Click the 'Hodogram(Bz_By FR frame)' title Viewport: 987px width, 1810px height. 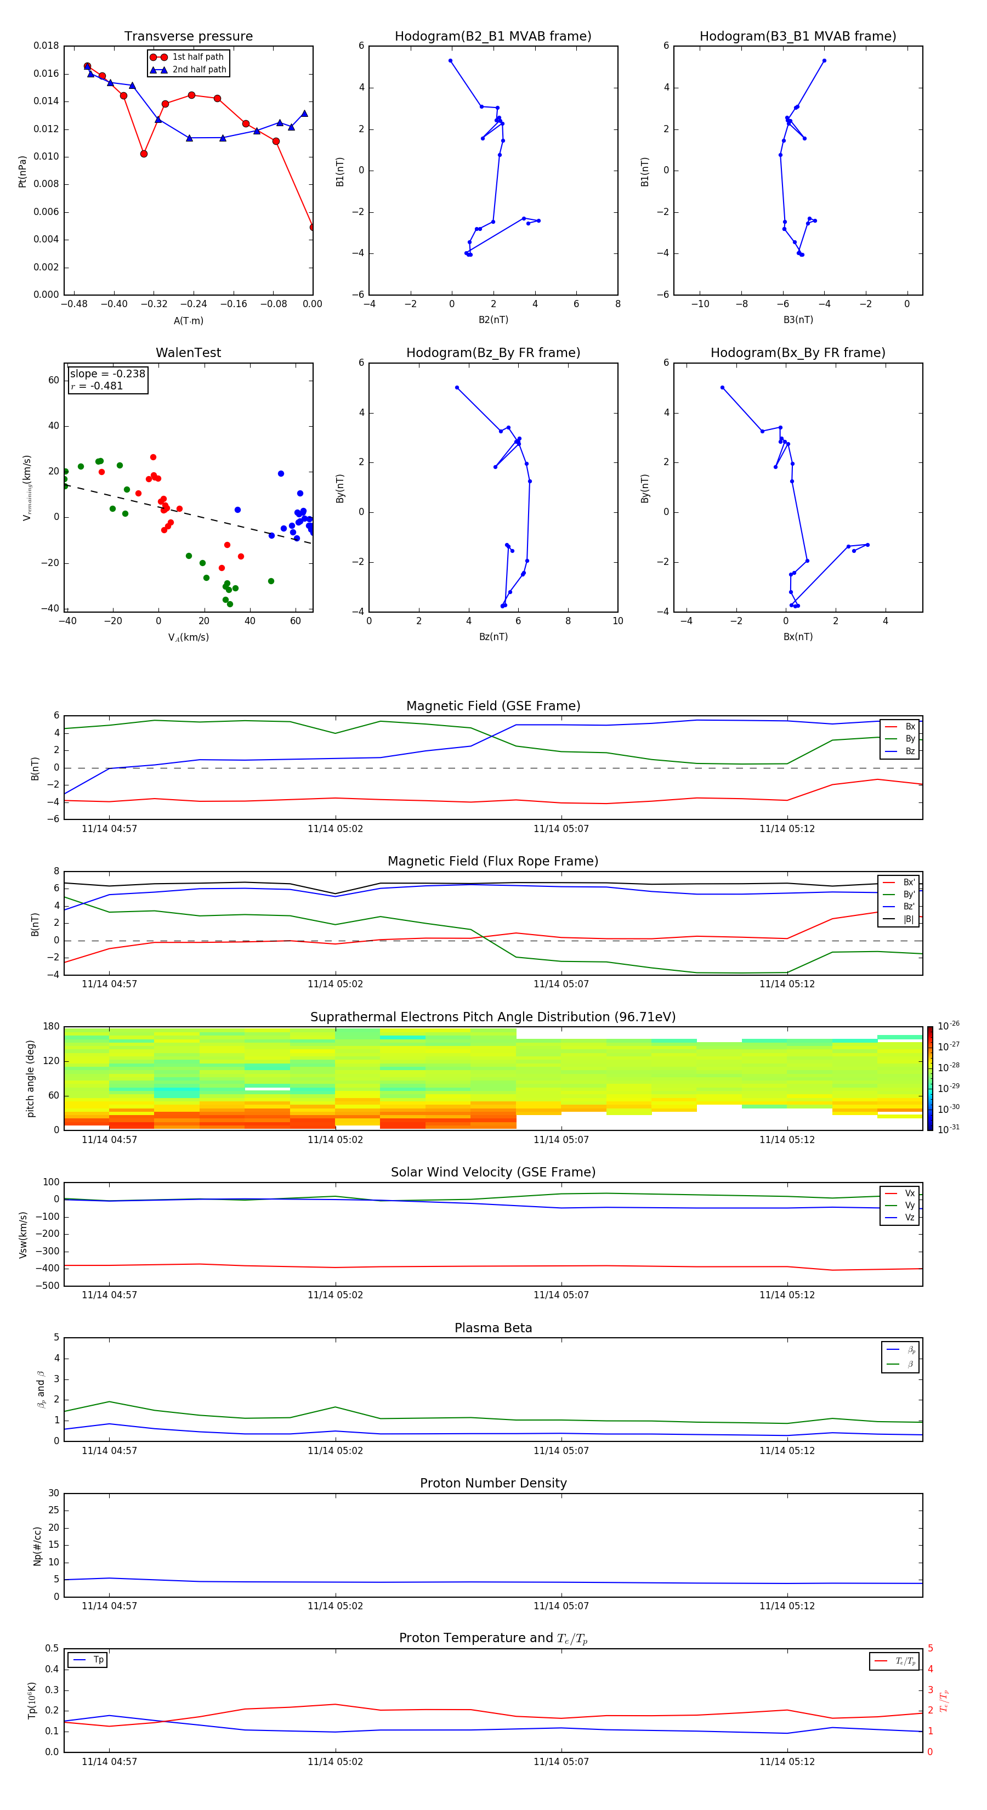[493, 353]
